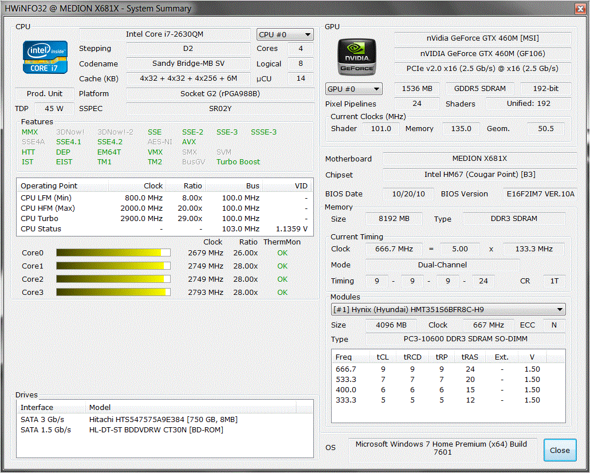
Task: Click the codename Sandy Bridge-MB SV field
Action: point(188,64)
